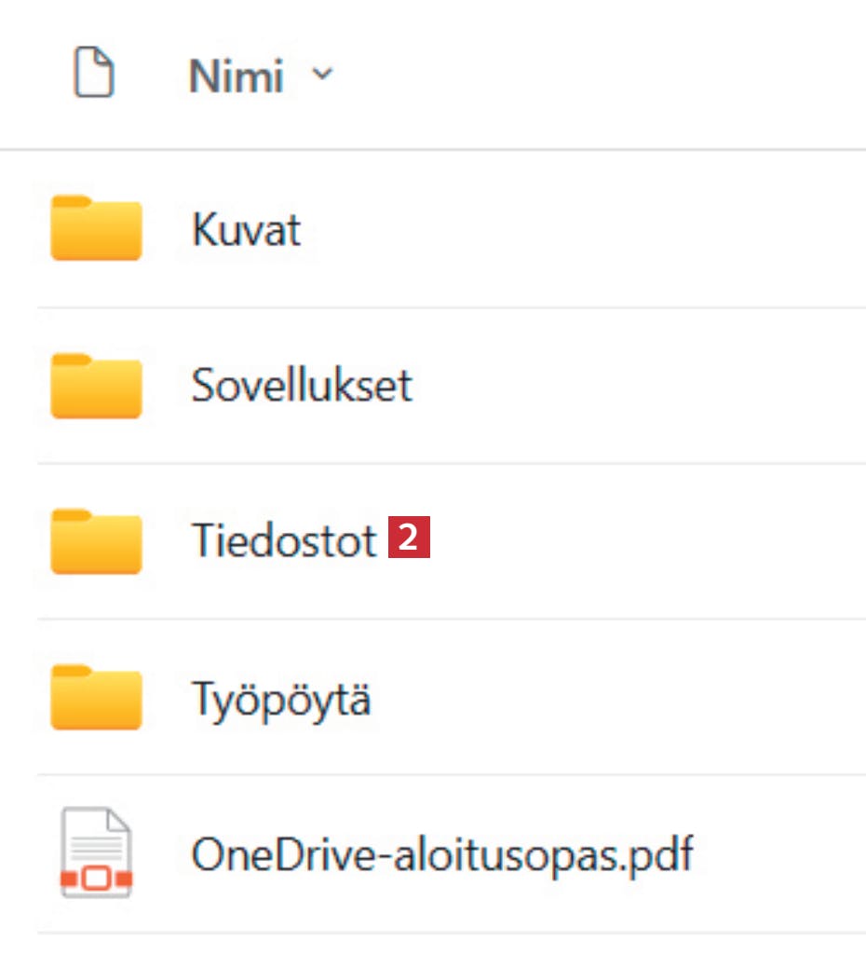This screenshot has width=866, height=954.
Task: Open OneDrive-aloitusopas.pdf by its file name
Action: click(x=442, y=855)
